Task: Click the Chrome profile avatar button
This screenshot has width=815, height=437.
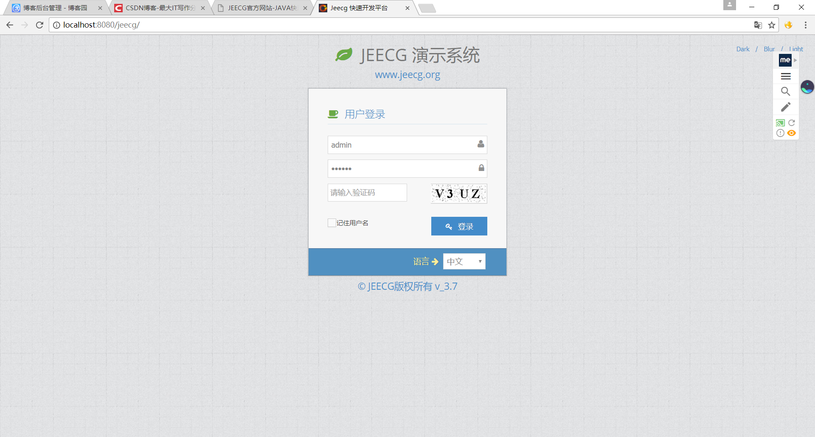Action: coord(730,5)
